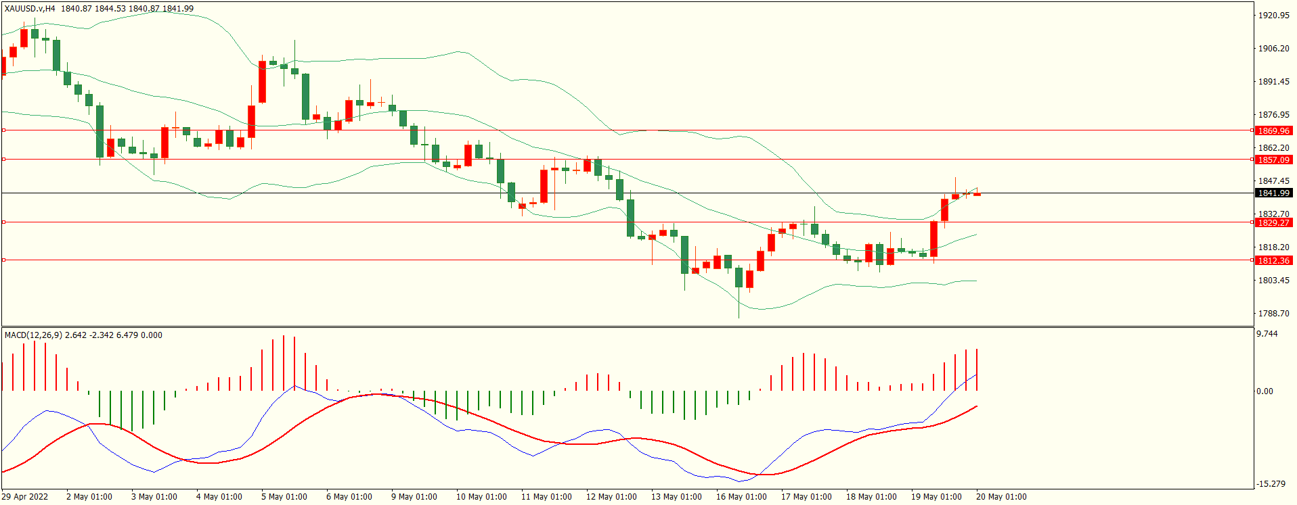
Task: Click the red 1857.09 price tag
Action: (1273, 160)
